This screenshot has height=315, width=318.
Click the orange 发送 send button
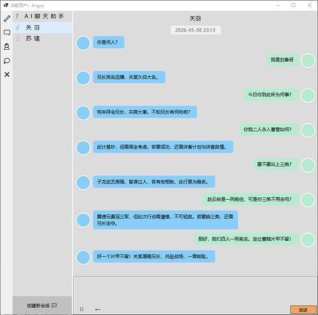pos(303,310)
